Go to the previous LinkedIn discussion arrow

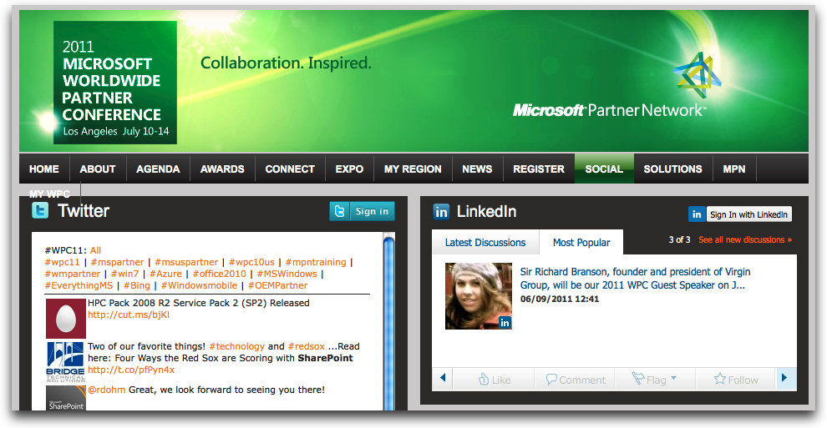tap(443, 379)
